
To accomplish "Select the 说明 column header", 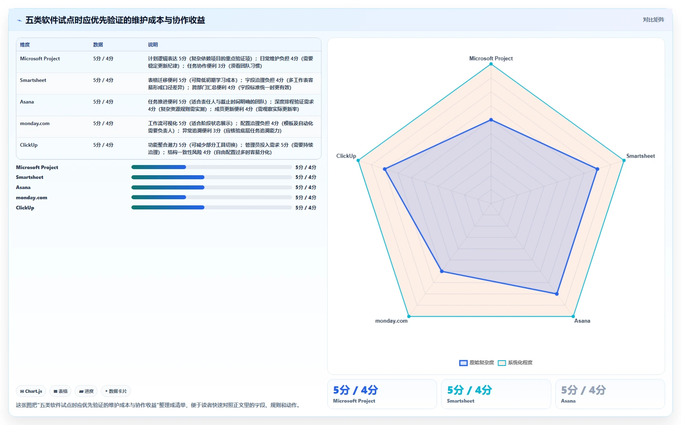I will (x=153, y=45).
